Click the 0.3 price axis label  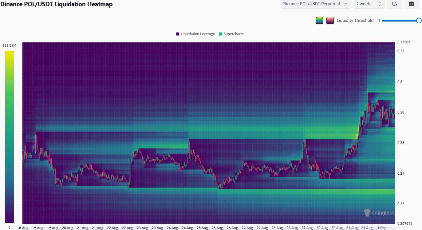[400, 82]
